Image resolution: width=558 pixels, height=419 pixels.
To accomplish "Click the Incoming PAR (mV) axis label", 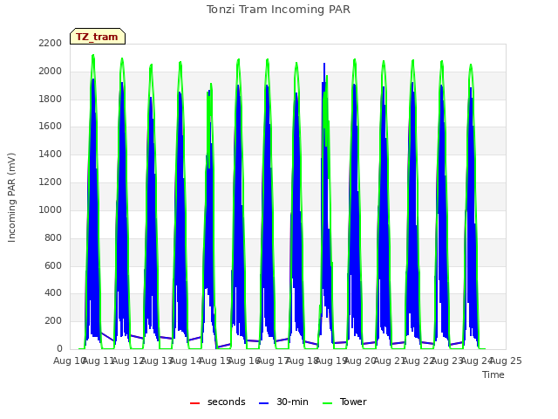I will (x=11, y=198).
